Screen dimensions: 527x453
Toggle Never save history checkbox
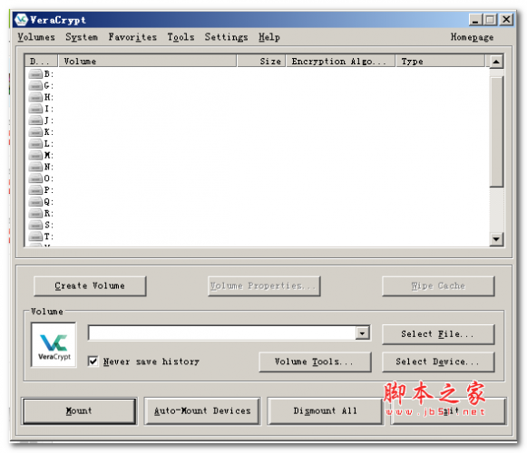coord(93,361)
